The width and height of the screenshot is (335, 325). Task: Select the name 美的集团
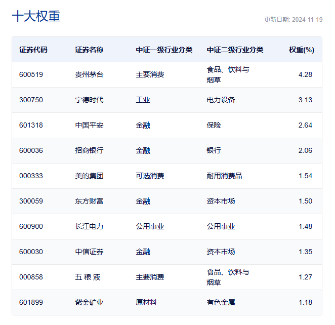coord(89,176)
